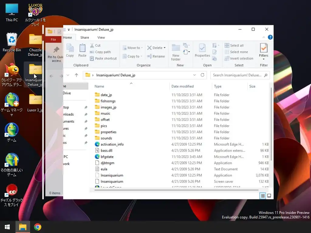Open File tab in background Explorer window
Image resolution: width=311 pixels, height=233 pixels.
53,39
